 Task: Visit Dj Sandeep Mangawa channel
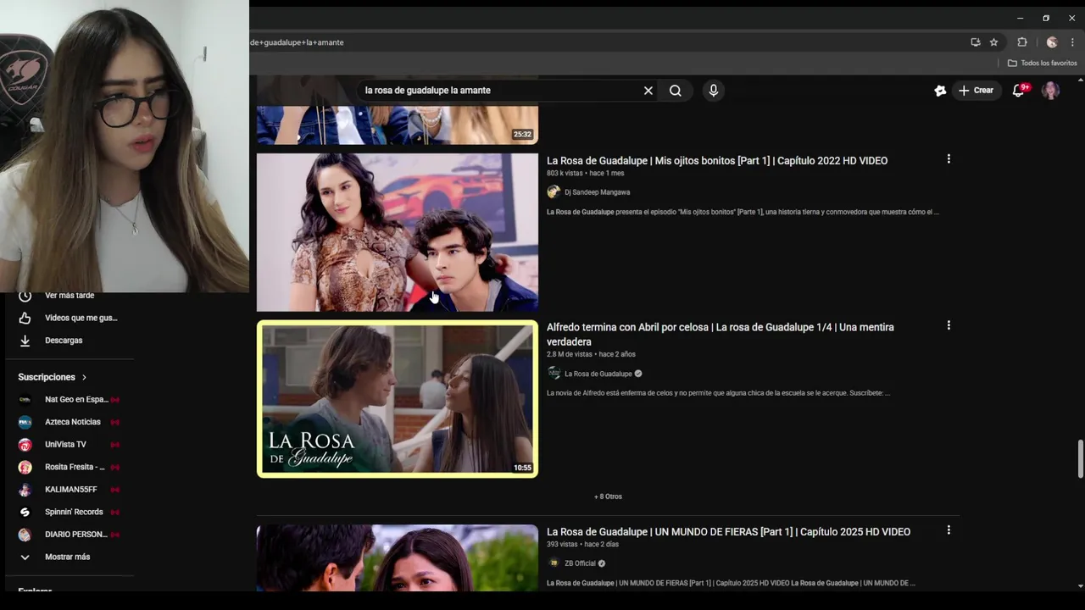[597, 192]
